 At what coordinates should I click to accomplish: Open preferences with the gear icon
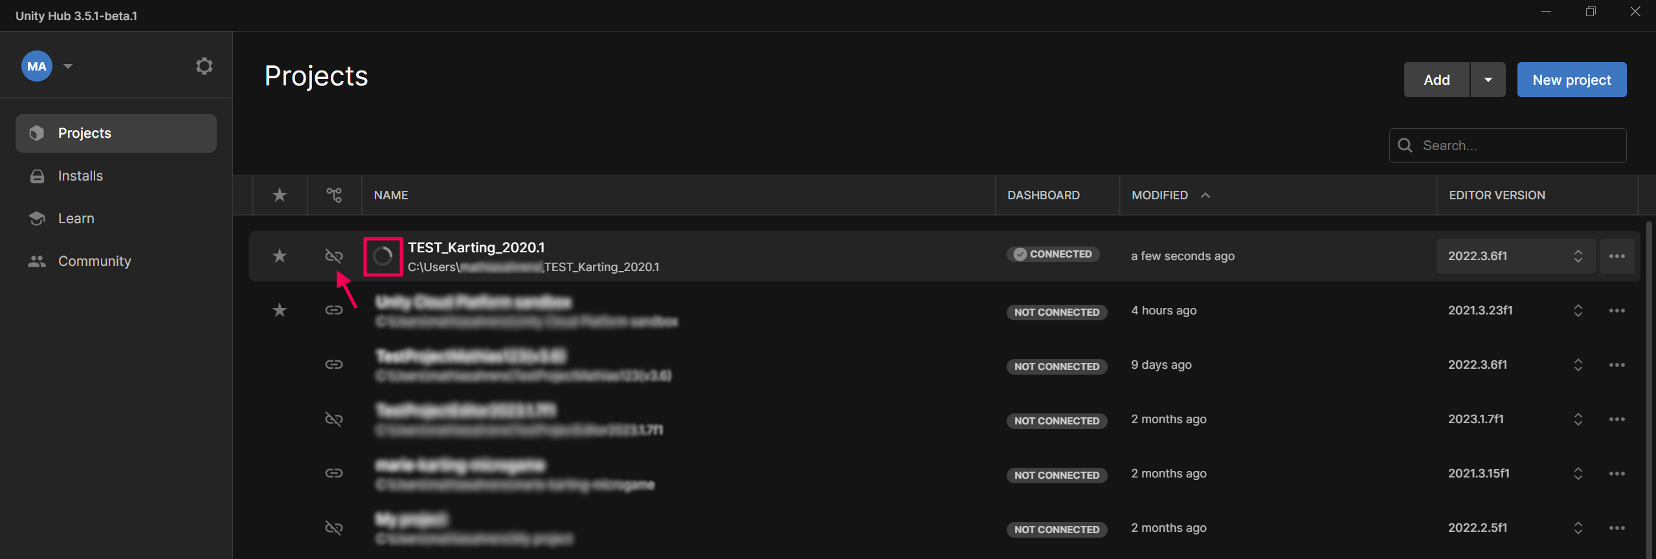click(x=204, y=66)
